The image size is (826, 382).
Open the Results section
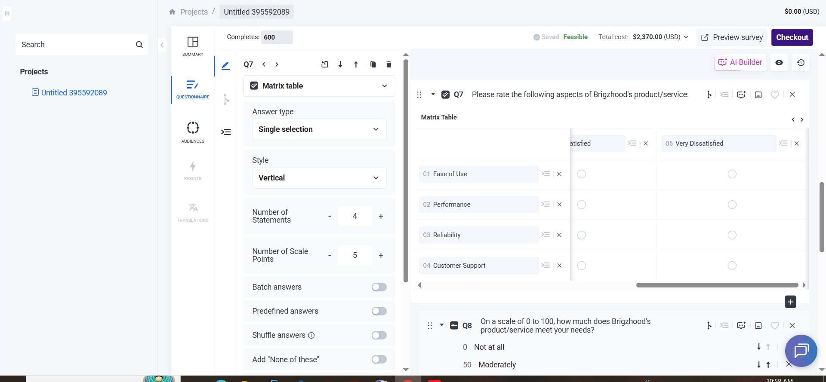[193, 171]
